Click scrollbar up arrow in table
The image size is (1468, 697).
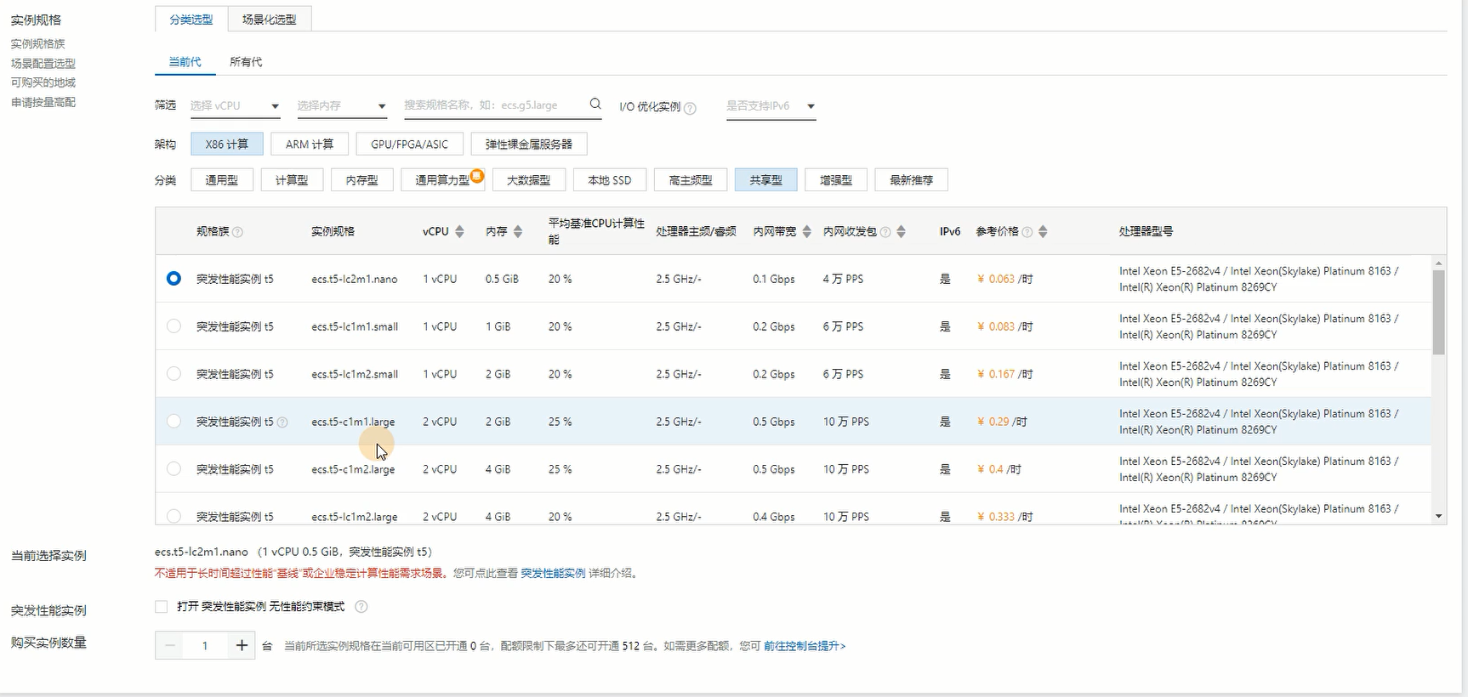1438,263
